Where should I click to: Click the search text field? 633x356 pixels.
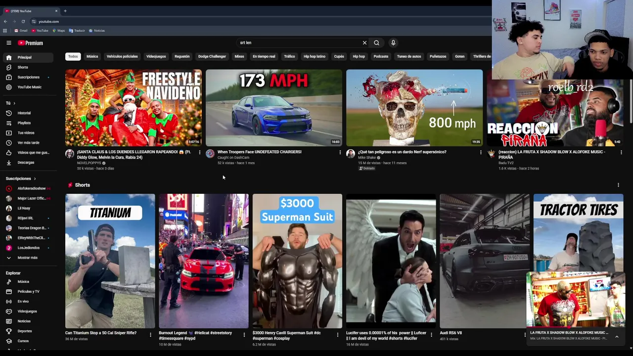[299, 43]
